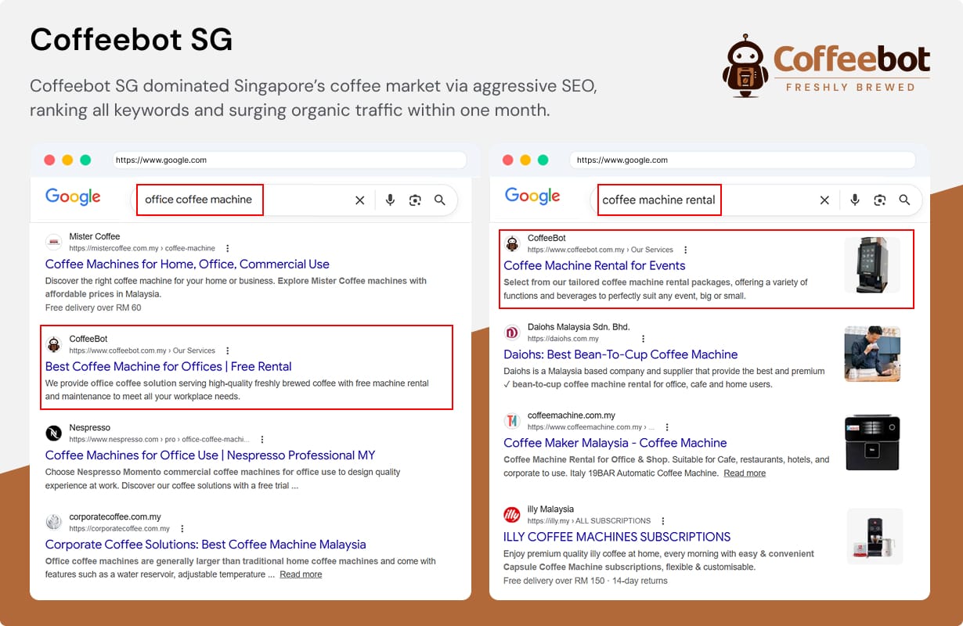Click the CoffeeBot favicon in right results
The image size is (963, 626).
(512, 243)
